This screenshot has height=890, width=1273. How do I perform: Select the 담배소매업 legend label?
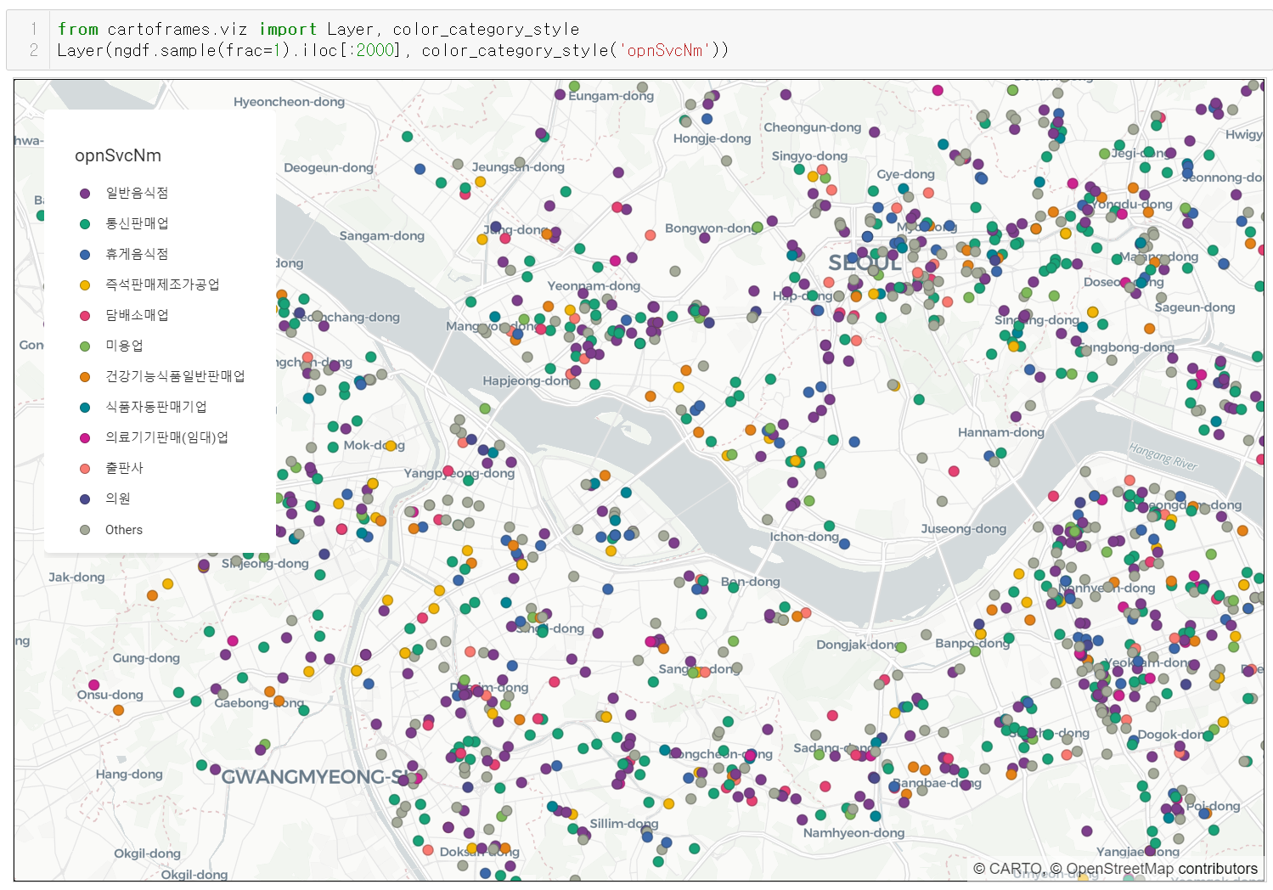tap(137, 315)
